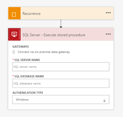Open the Recurrence step ellipsis menu
Image resolution: width=123 pixels, height=117 pixels.
click(108, 13)
